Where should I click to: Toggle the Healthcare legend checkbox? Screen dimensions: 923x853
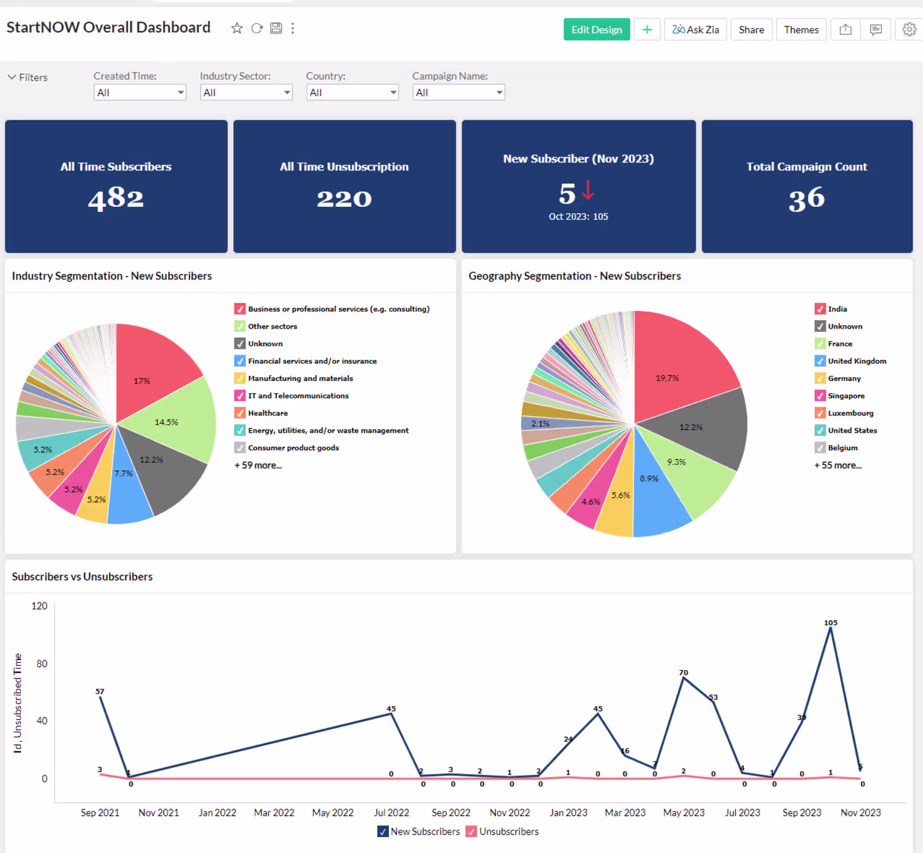(x=240, y=413)
